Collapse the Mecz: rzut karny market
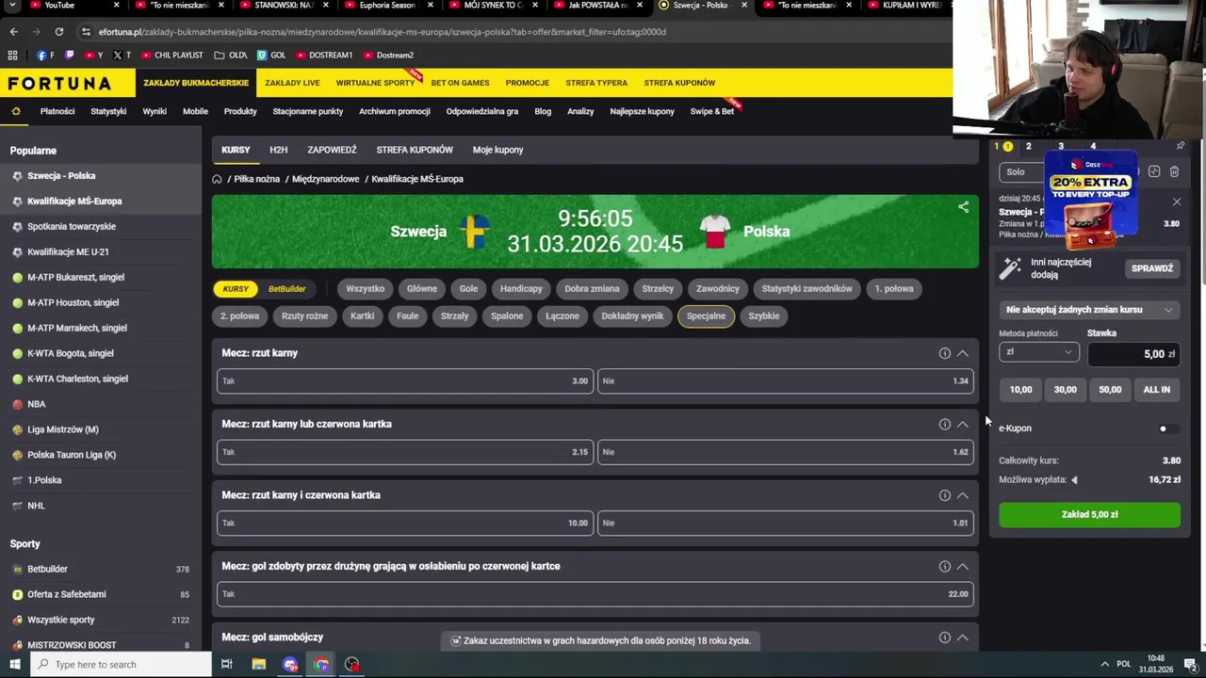 pyautogui.click(x=962, y=353)
